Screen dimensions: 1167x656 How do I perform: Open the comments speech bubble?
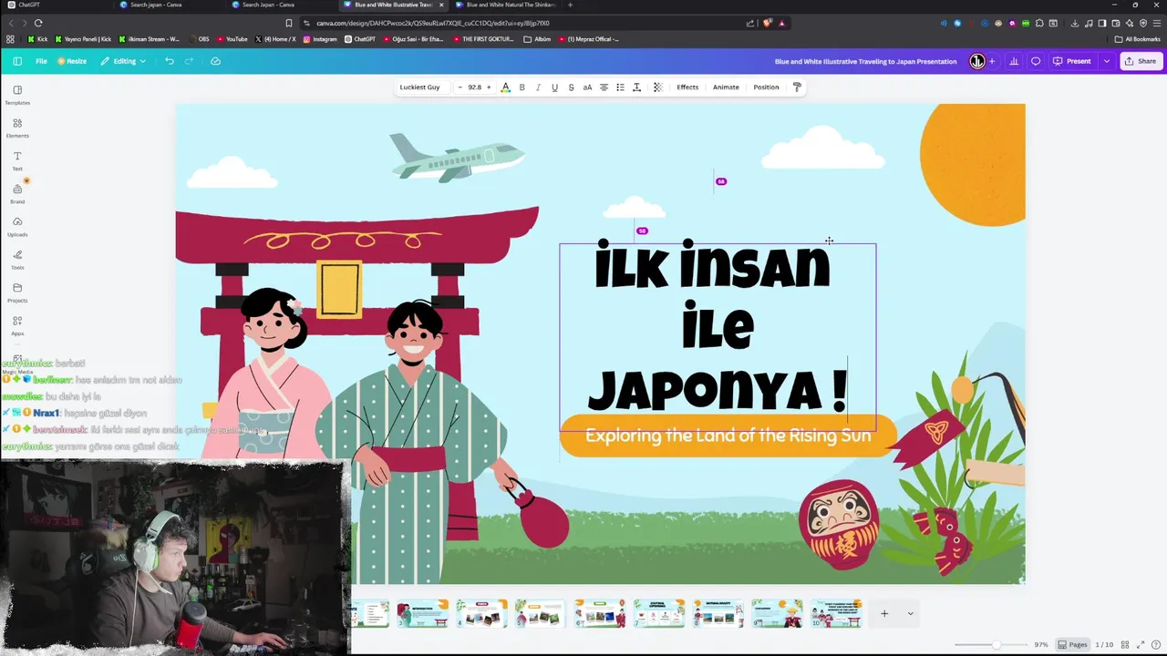pos(1036,61)
